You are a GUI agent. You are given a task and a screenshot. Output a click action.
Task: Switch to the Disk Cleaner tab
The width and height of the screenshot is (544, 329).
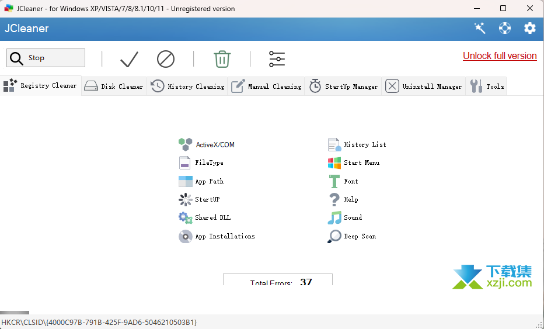point(114,86)
